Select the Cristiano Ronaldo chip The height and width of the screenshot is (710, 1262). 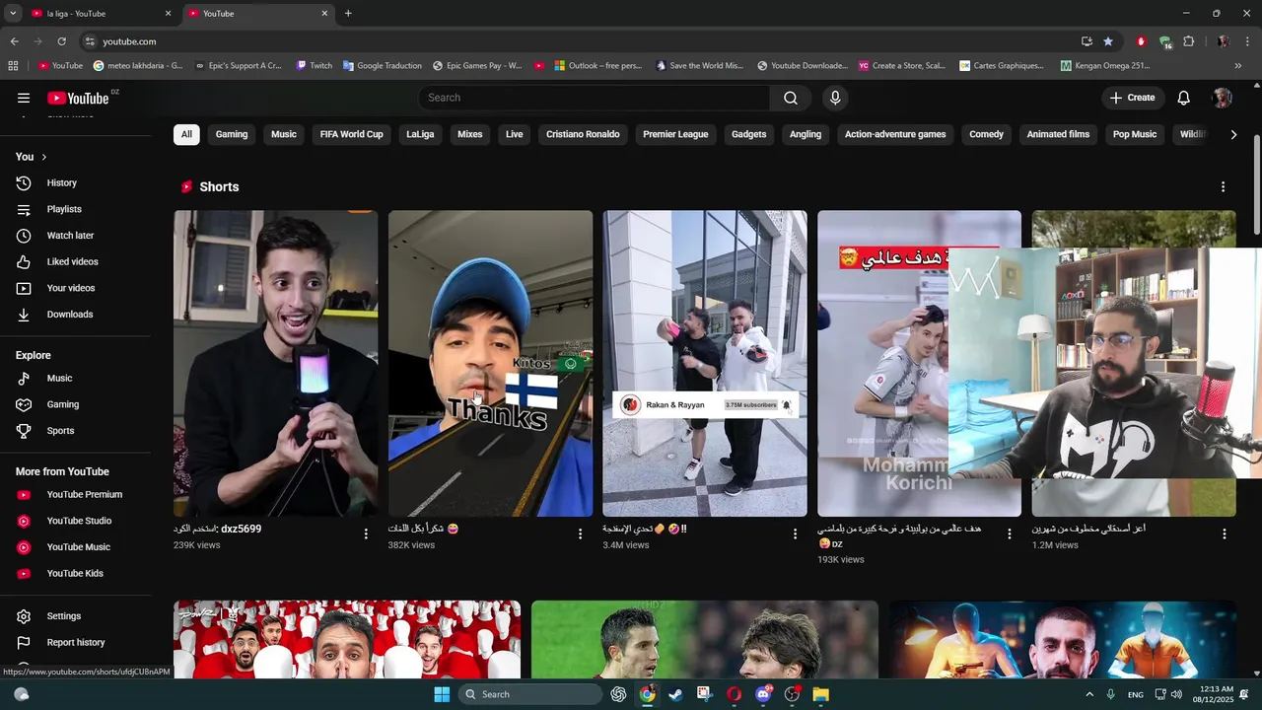[583, 134]
